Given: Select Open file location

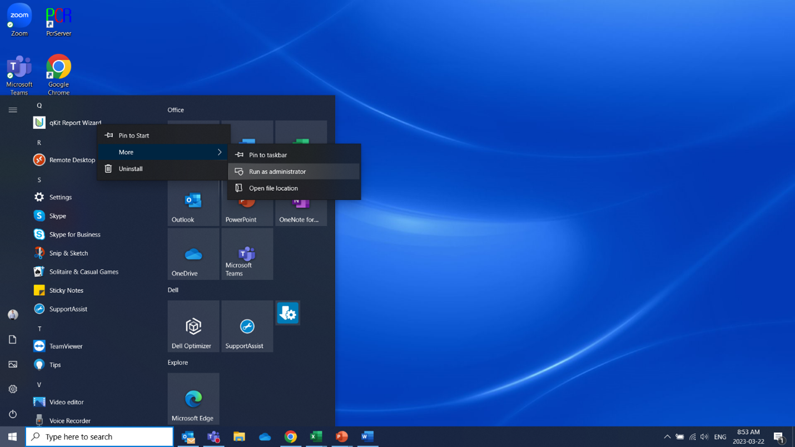Looking at the screenshot, I should point(294,188).
